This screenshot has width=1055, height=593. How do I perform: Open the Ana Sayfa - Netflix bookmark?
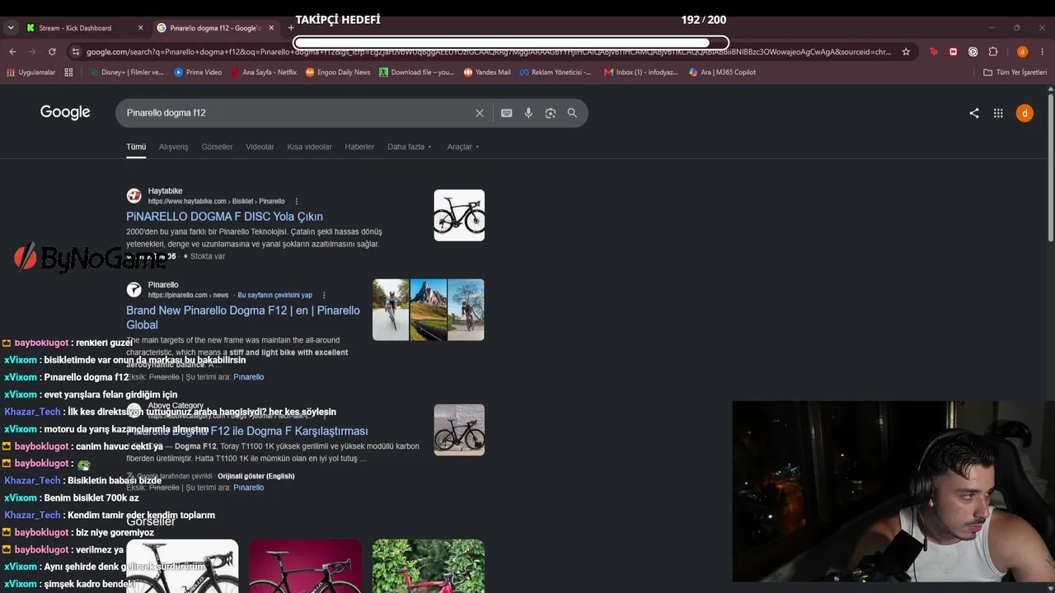point(264,72)
